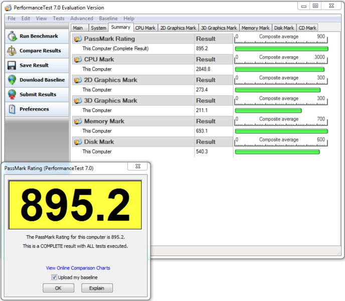Select the CPU Mark result value 2848.8
The image size is (345, 301).
(x=203, y=69)
